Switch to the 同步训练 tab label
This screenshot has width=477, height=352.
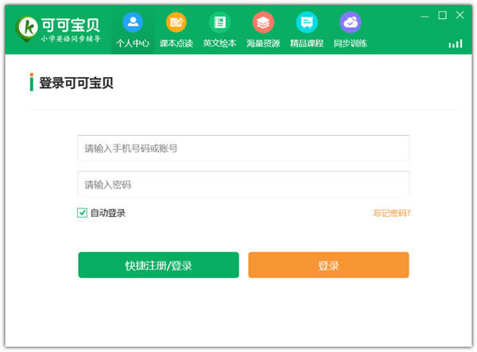[x=350, y=44]
